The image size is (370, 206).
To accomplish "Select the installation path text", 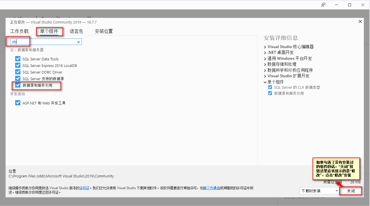I will (x=61, y=176).
